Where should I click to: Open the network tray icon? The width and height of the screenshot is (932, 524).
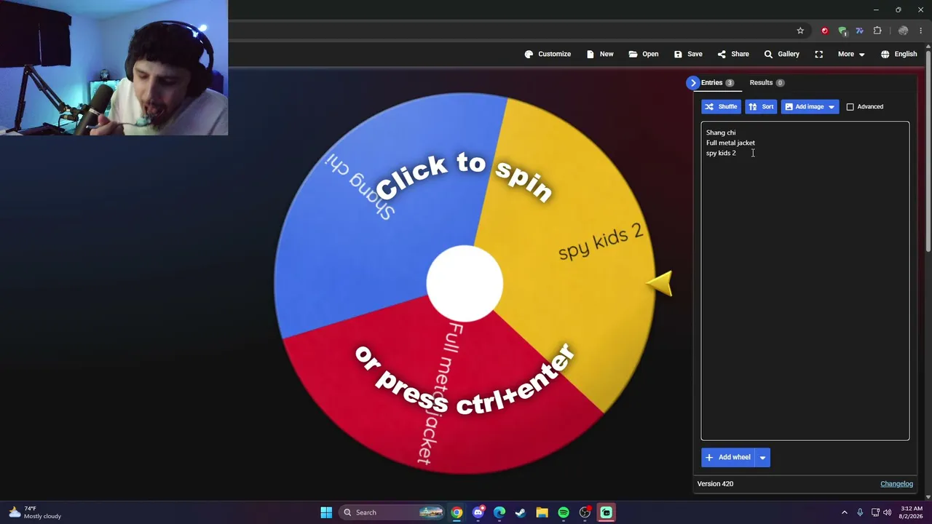[x=875, y=512]
